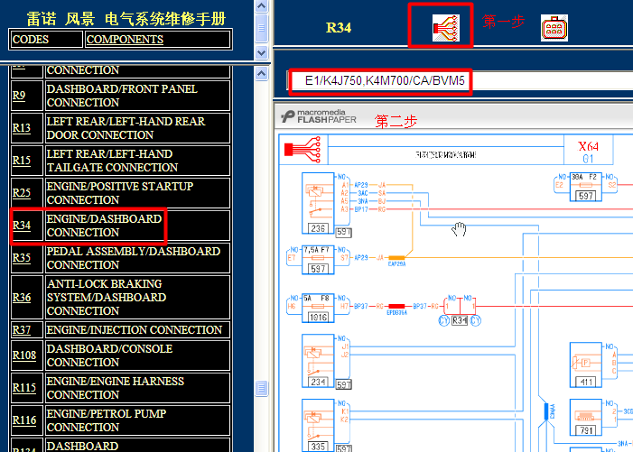This screenshot has height=452, width=633.
Task: Select PEDAL ASSEMBLY/DASHBOARD CONNECTION
Action: (137, 258)
